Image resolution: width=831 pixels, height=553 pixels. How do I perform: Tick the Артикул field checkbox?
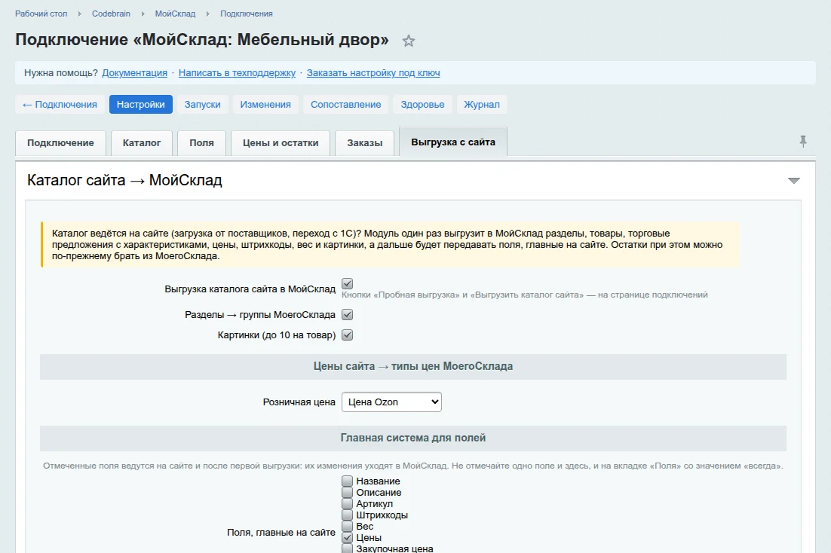[347, 504]
